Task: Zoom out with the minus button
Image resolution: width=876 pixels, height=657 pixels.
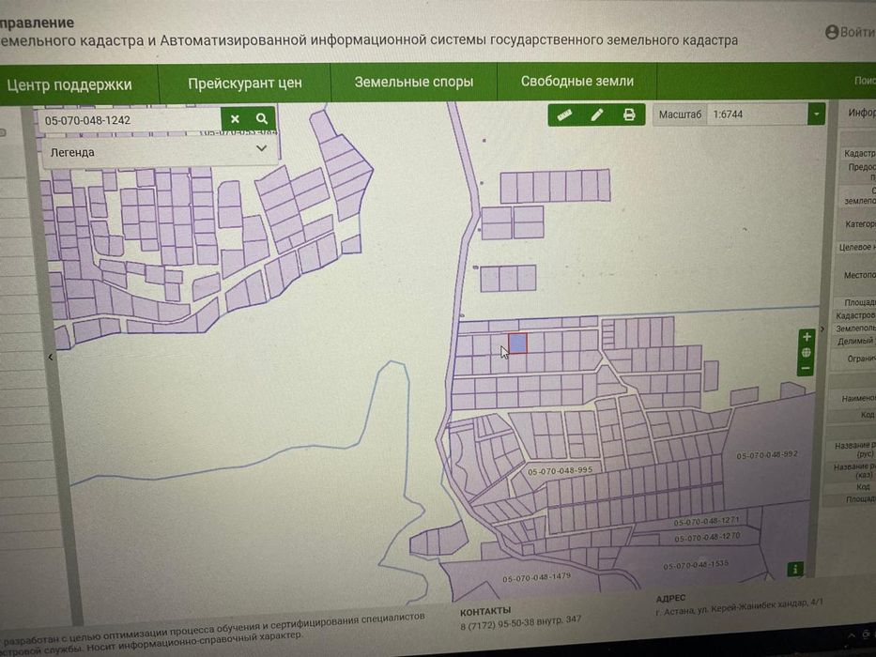Action: pos(806,368)
